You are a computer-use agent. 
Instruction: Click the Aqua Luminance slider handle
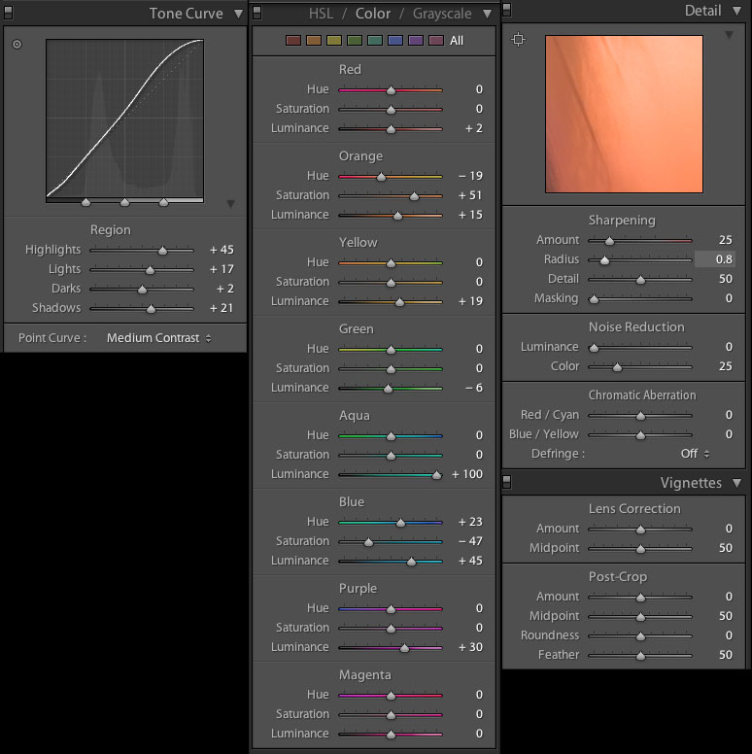coord(436,475)
